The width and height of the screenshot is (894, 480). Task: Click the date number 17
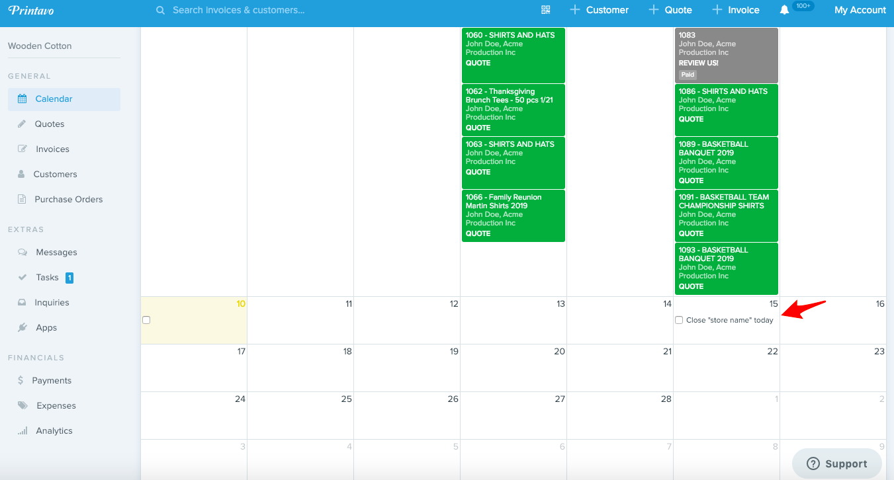pos(241,352)
